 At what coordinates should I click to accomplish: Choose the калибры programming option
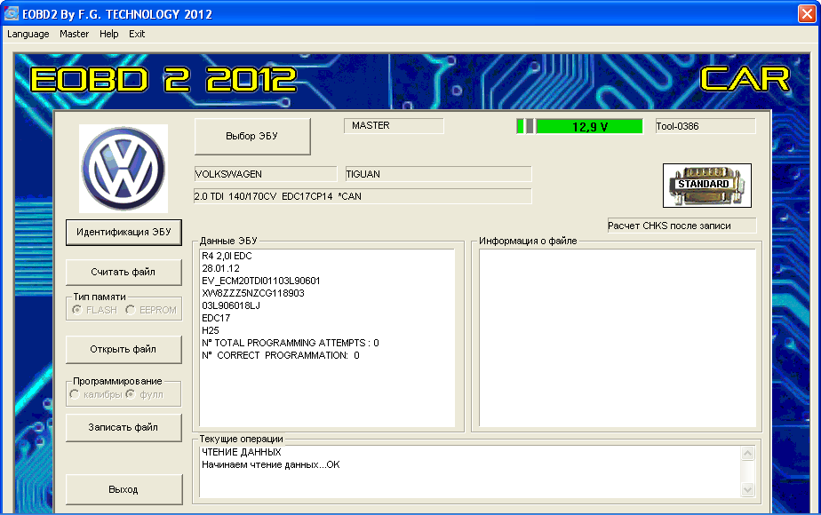tap(75, 393)
